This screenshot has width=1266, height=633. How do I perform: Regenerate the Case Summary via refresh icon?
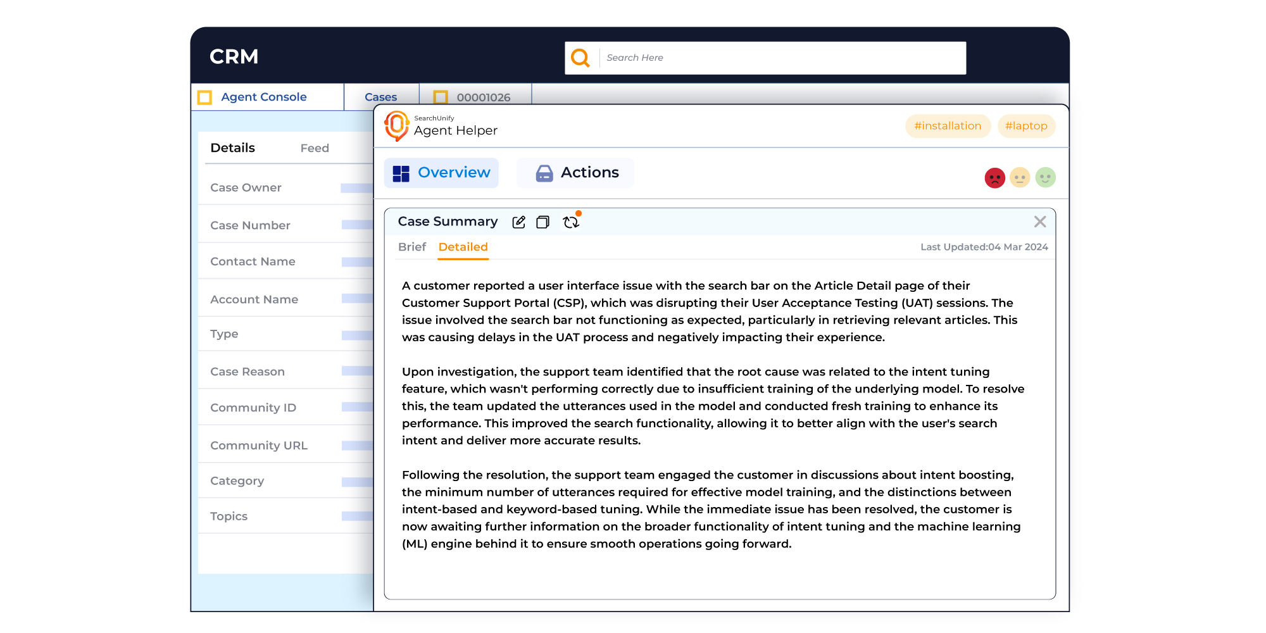point(571,222)
